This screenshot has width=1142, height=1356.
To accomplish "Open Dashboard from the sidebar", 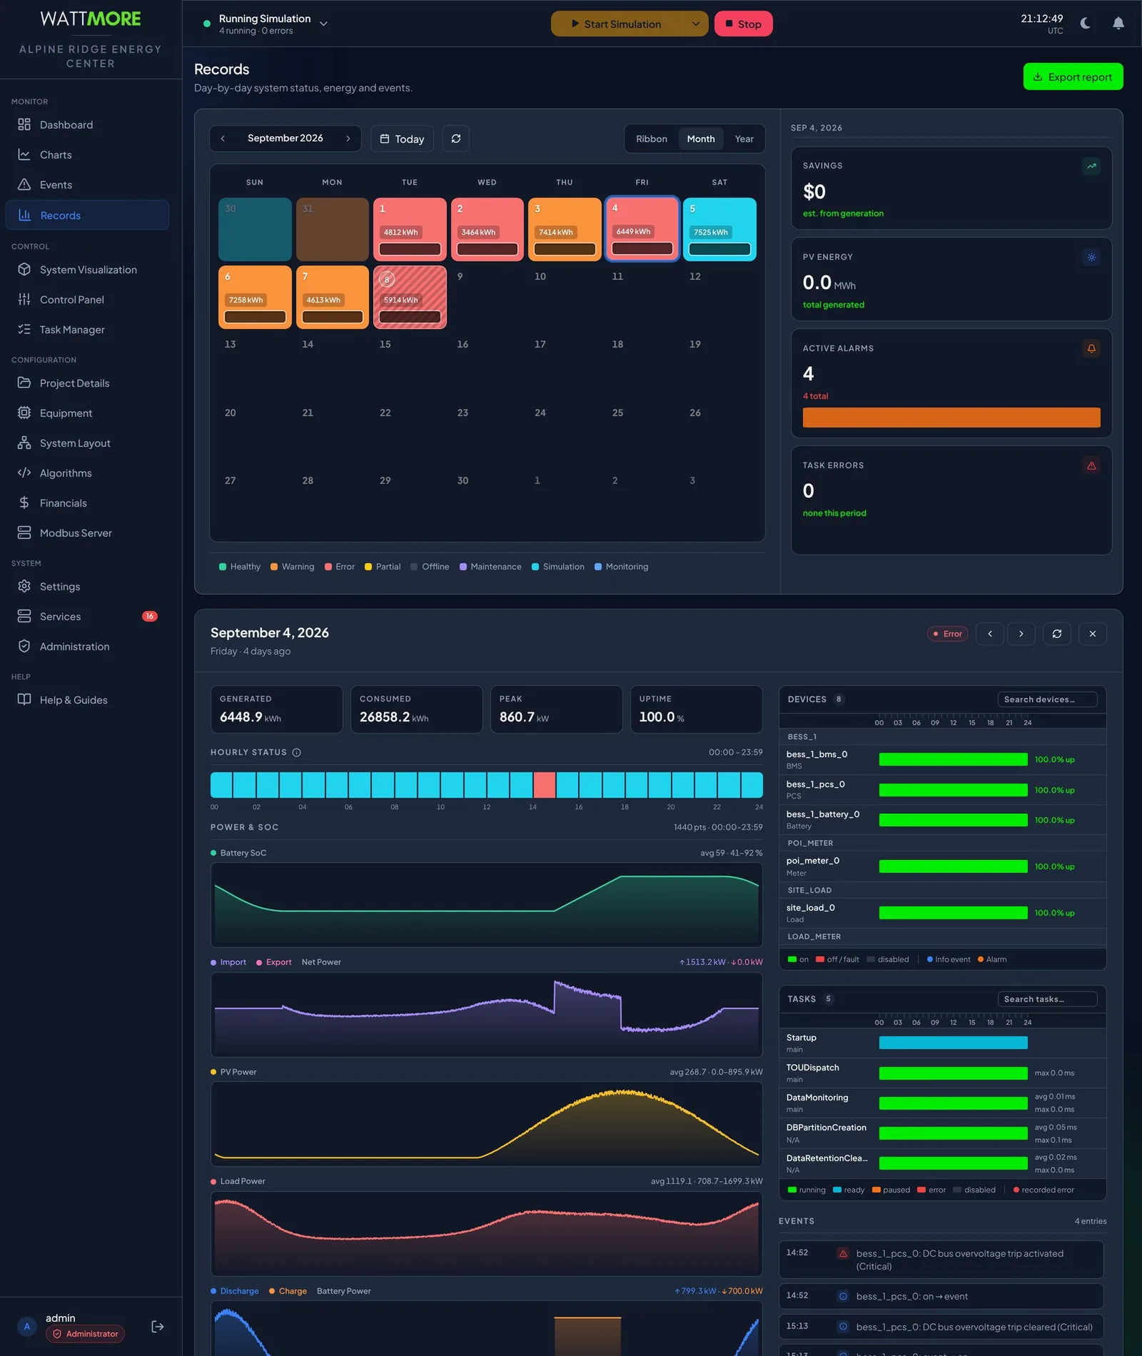I will (x=87, y=125).
